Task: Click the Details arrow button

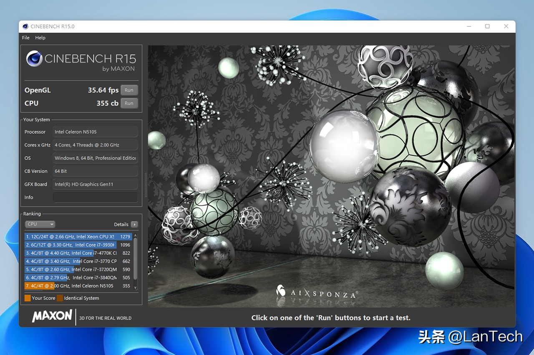Action: [134, 224]
